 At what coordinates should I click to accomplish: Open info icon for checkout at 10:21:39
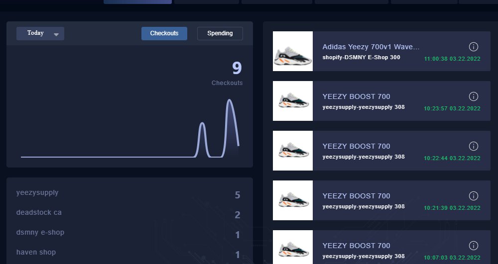point(473,196)
